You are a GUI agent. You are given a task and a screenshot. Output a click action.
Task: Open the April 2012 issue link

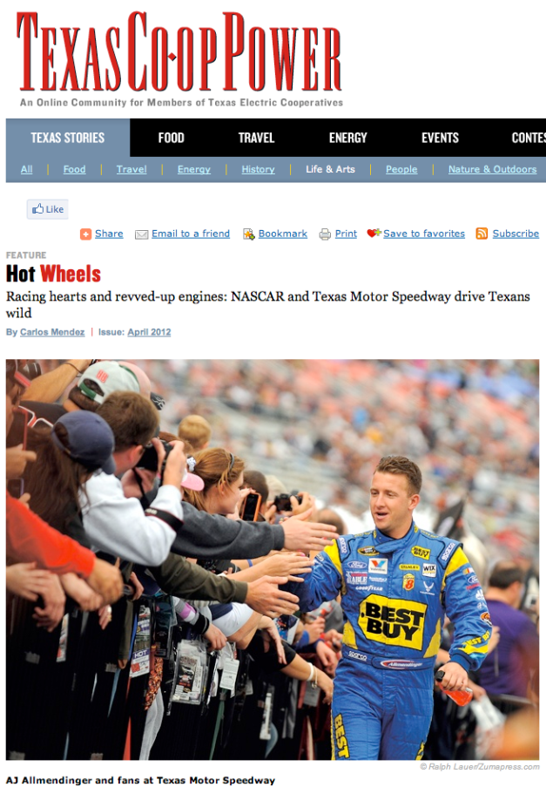(x=149, y=332)
